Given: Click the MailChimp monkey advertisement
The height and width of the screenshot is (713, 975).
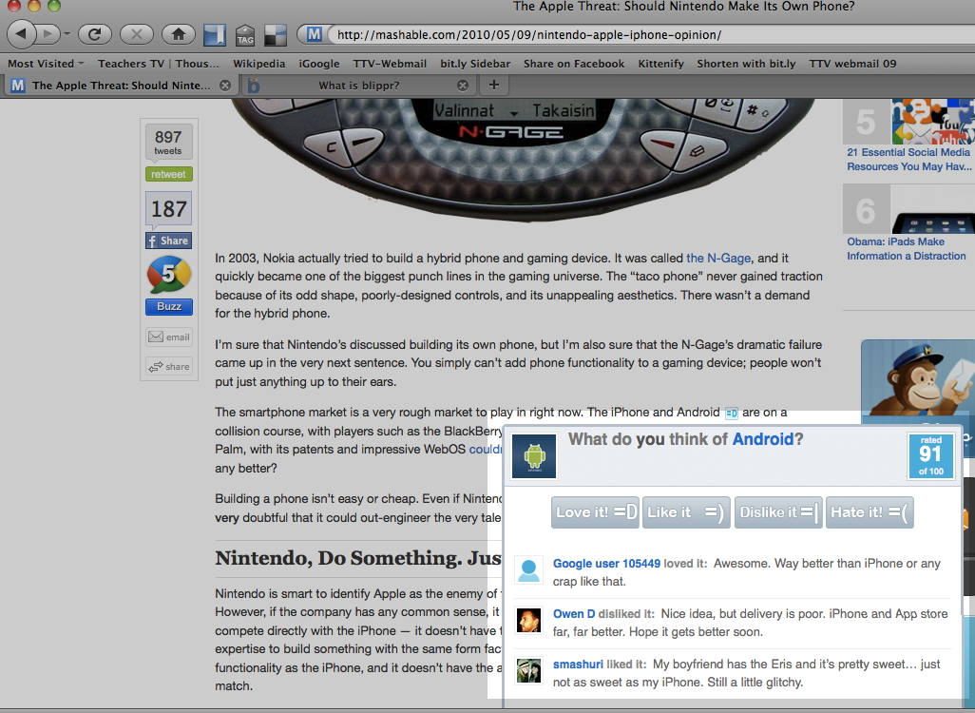Looking at the screenshot, I should coord(918,381).
